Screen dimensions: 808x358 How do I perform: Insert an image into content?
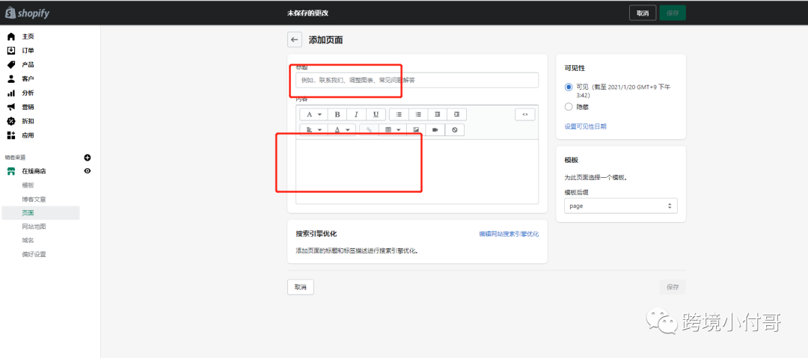(x=416, y=130)
